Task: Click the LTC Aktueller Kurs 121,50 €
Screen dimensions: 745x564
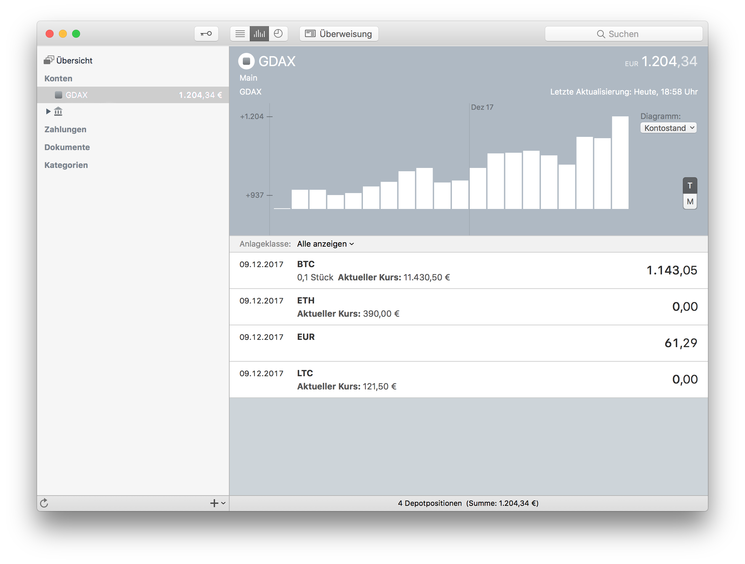Action: point(347,386)
